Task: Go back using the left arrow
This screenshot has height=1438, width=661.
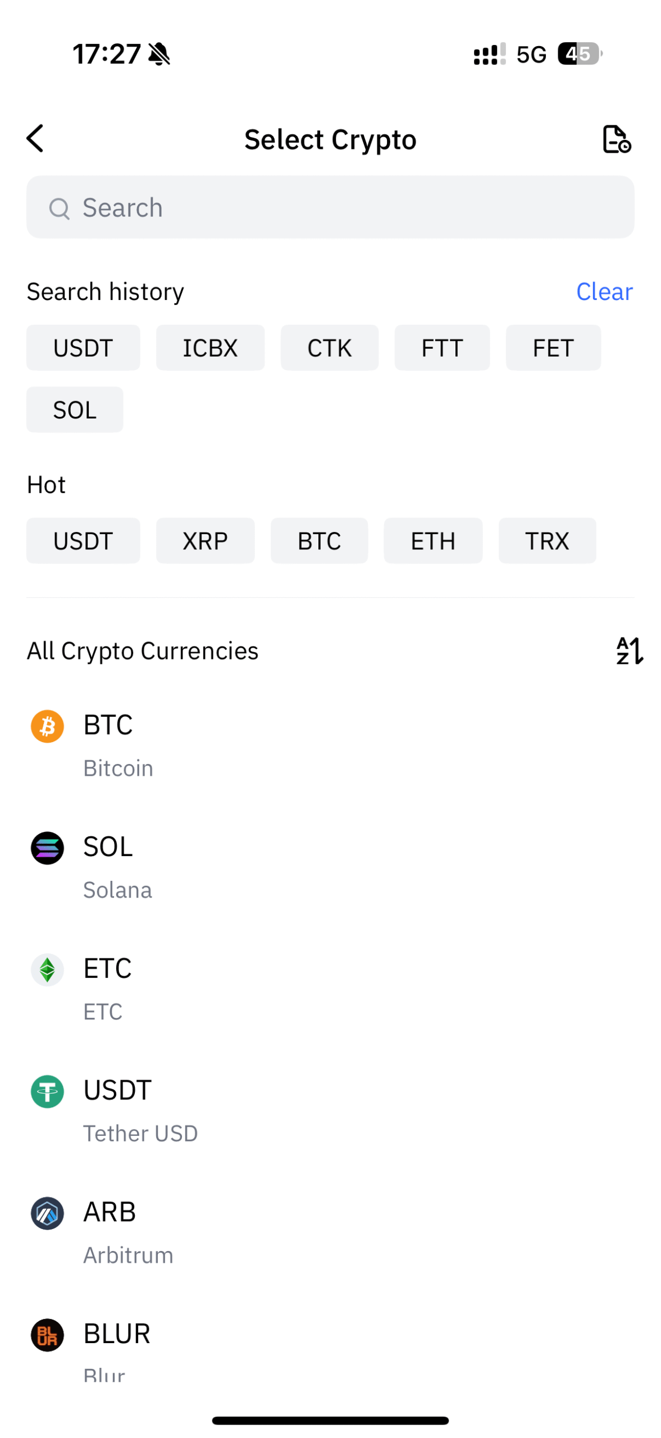Action: coord(35,138)
